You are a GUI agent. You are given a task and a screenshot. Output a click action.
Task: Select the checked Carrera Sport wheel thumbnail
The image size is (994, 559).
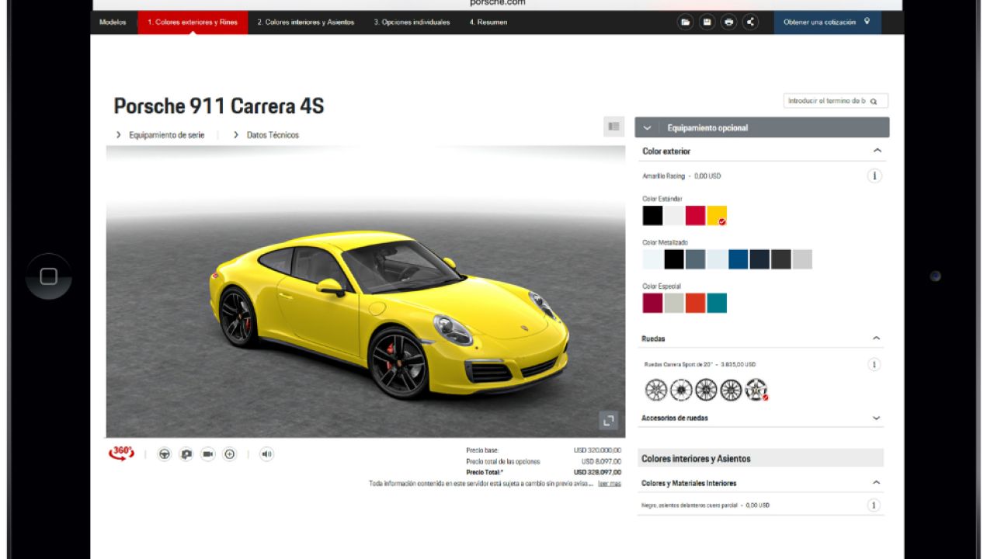click(x=756, y=390)
